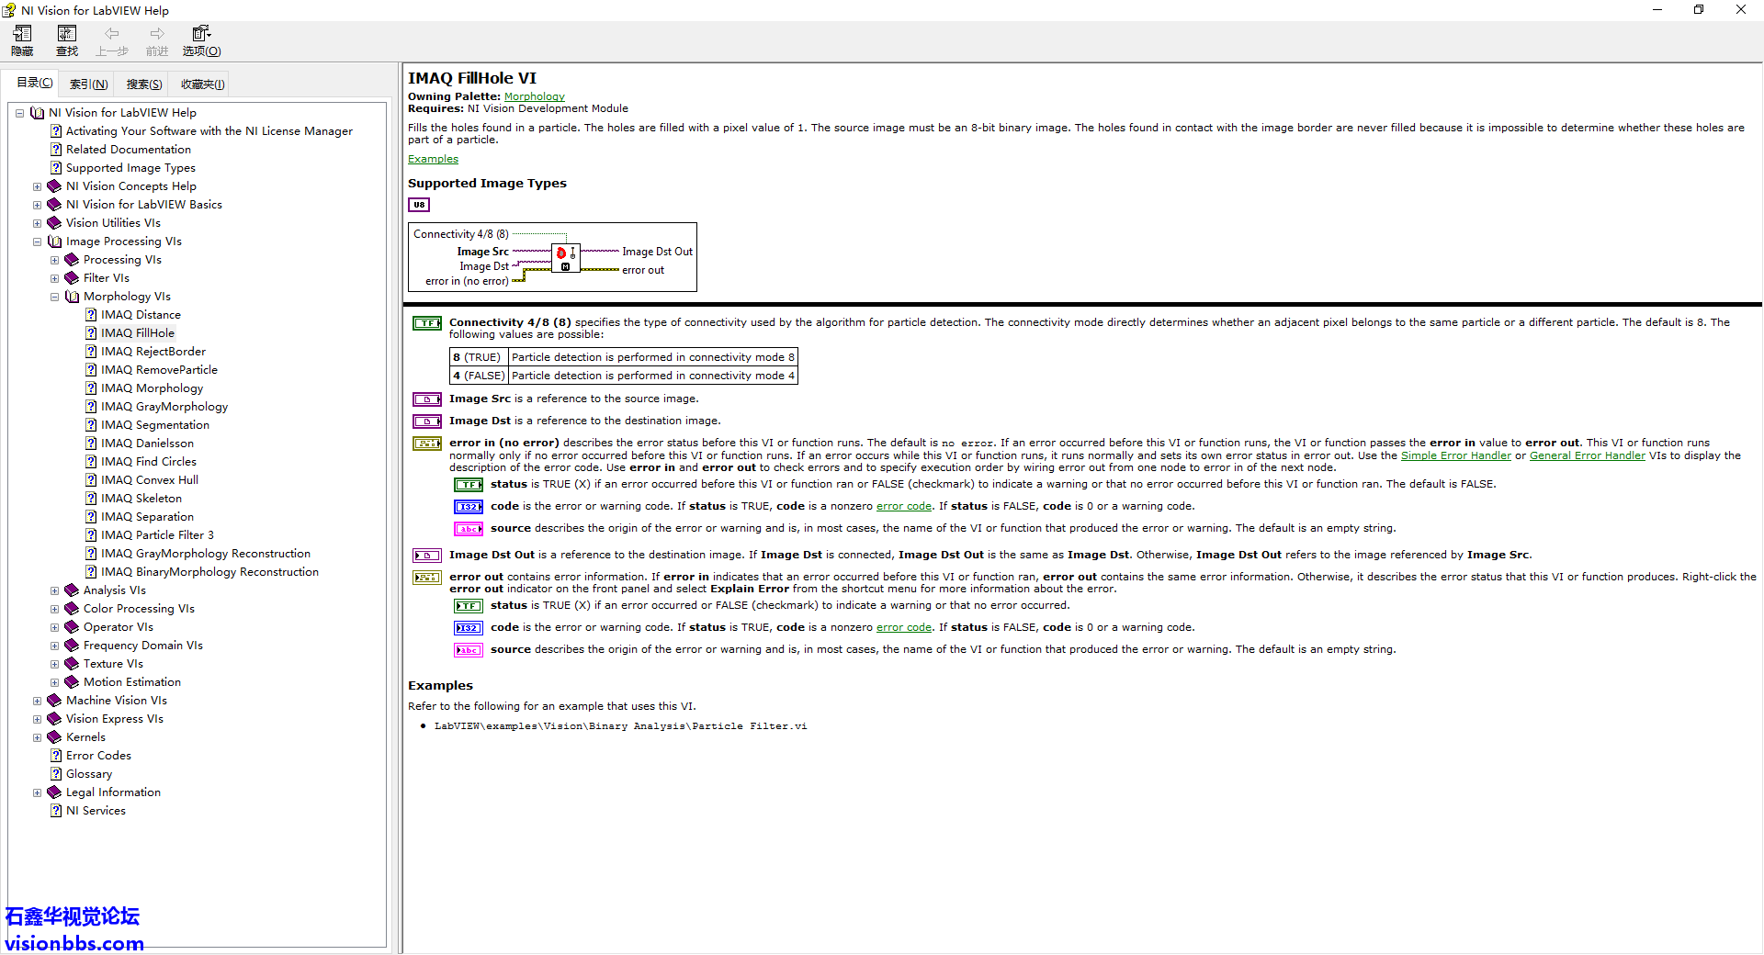Viewport: 1764px width, 955px height.
Task: Click the Connectivity 4/8 Boolean TF icon
Action: [x=427, y=323]
